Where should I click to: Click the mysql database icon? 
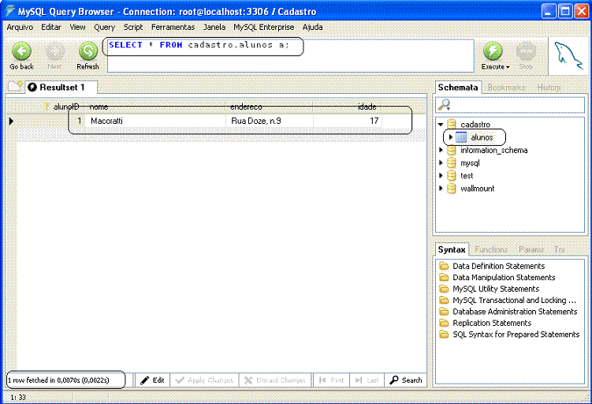(x=452, y=163)
